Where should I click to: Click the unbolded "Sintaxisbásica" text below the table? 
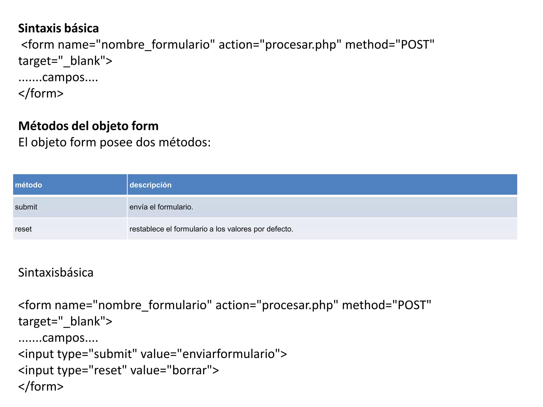tap(56, 273)
